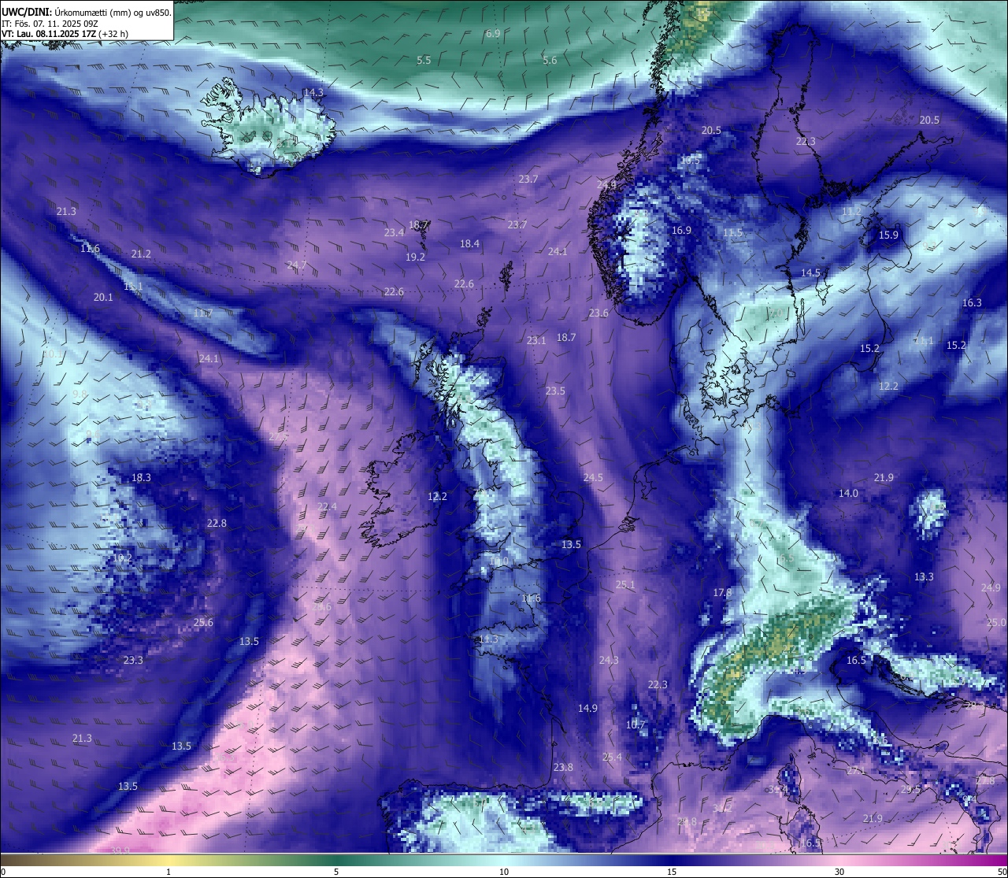Image resolution: width=1008 pixels, height=878 pixels.
Task: Click the 10.7 value over central France
Action: click(x=636, y=725)
